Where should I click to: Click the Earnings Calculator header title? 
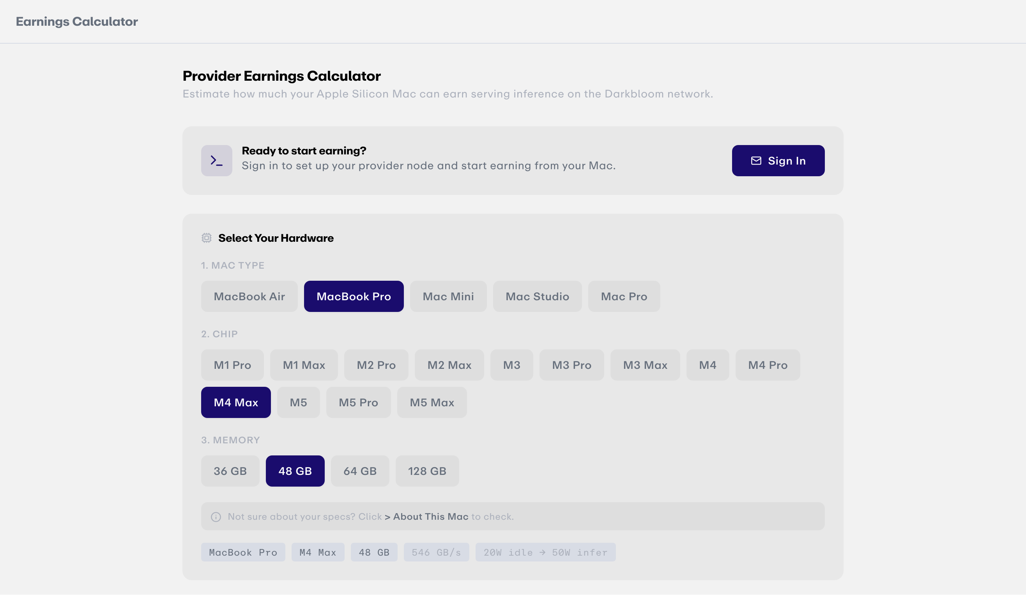[x=76, y=21]
